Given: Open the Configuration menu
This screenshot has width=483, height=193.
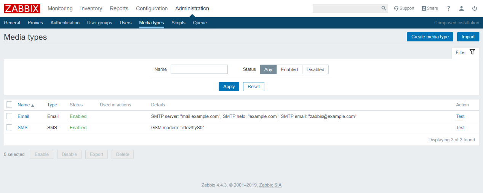Looking at the screenshot, I should click(x=152, y=8).
